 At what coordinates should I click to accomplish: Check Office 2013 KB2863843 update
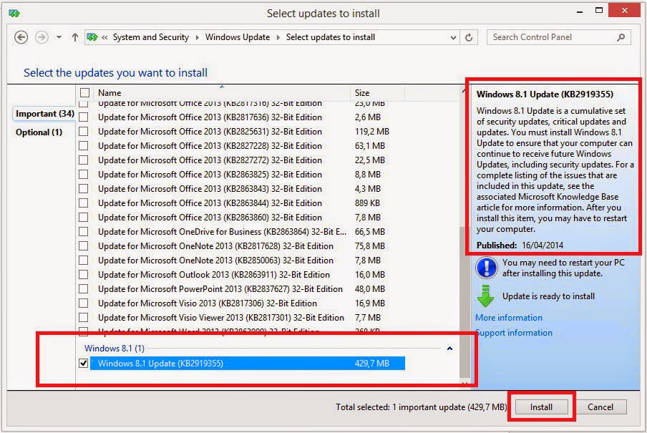pyautogui.click(x=83, y=189)
